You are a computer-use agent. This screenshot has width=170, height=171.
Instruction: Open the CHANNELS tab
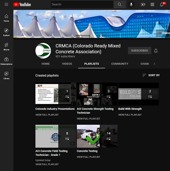(145, 64)
